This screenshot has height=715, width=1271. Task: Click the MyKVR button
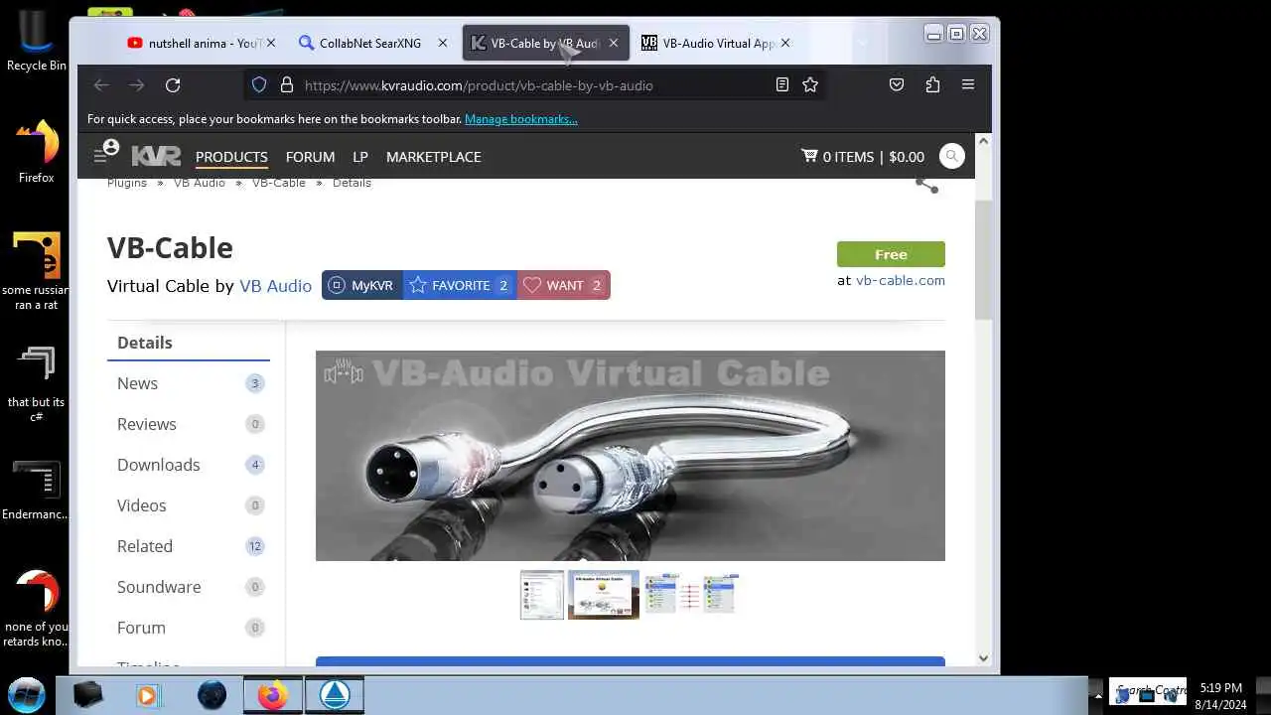(x=361, y=285)
